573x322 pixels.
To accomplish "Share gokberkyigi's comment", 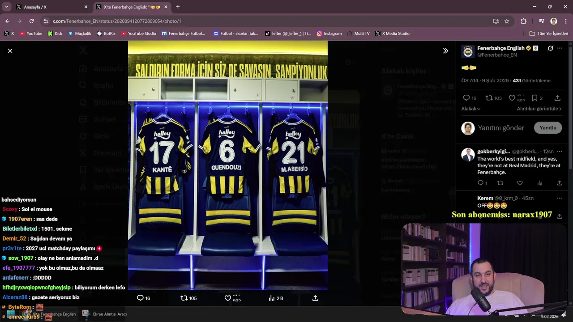I will tap(560, 183).
